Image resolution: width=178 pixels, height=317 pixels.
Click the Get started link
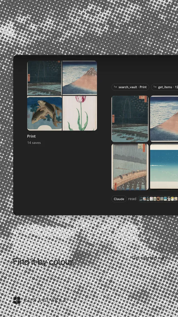[x=148, y=258]
